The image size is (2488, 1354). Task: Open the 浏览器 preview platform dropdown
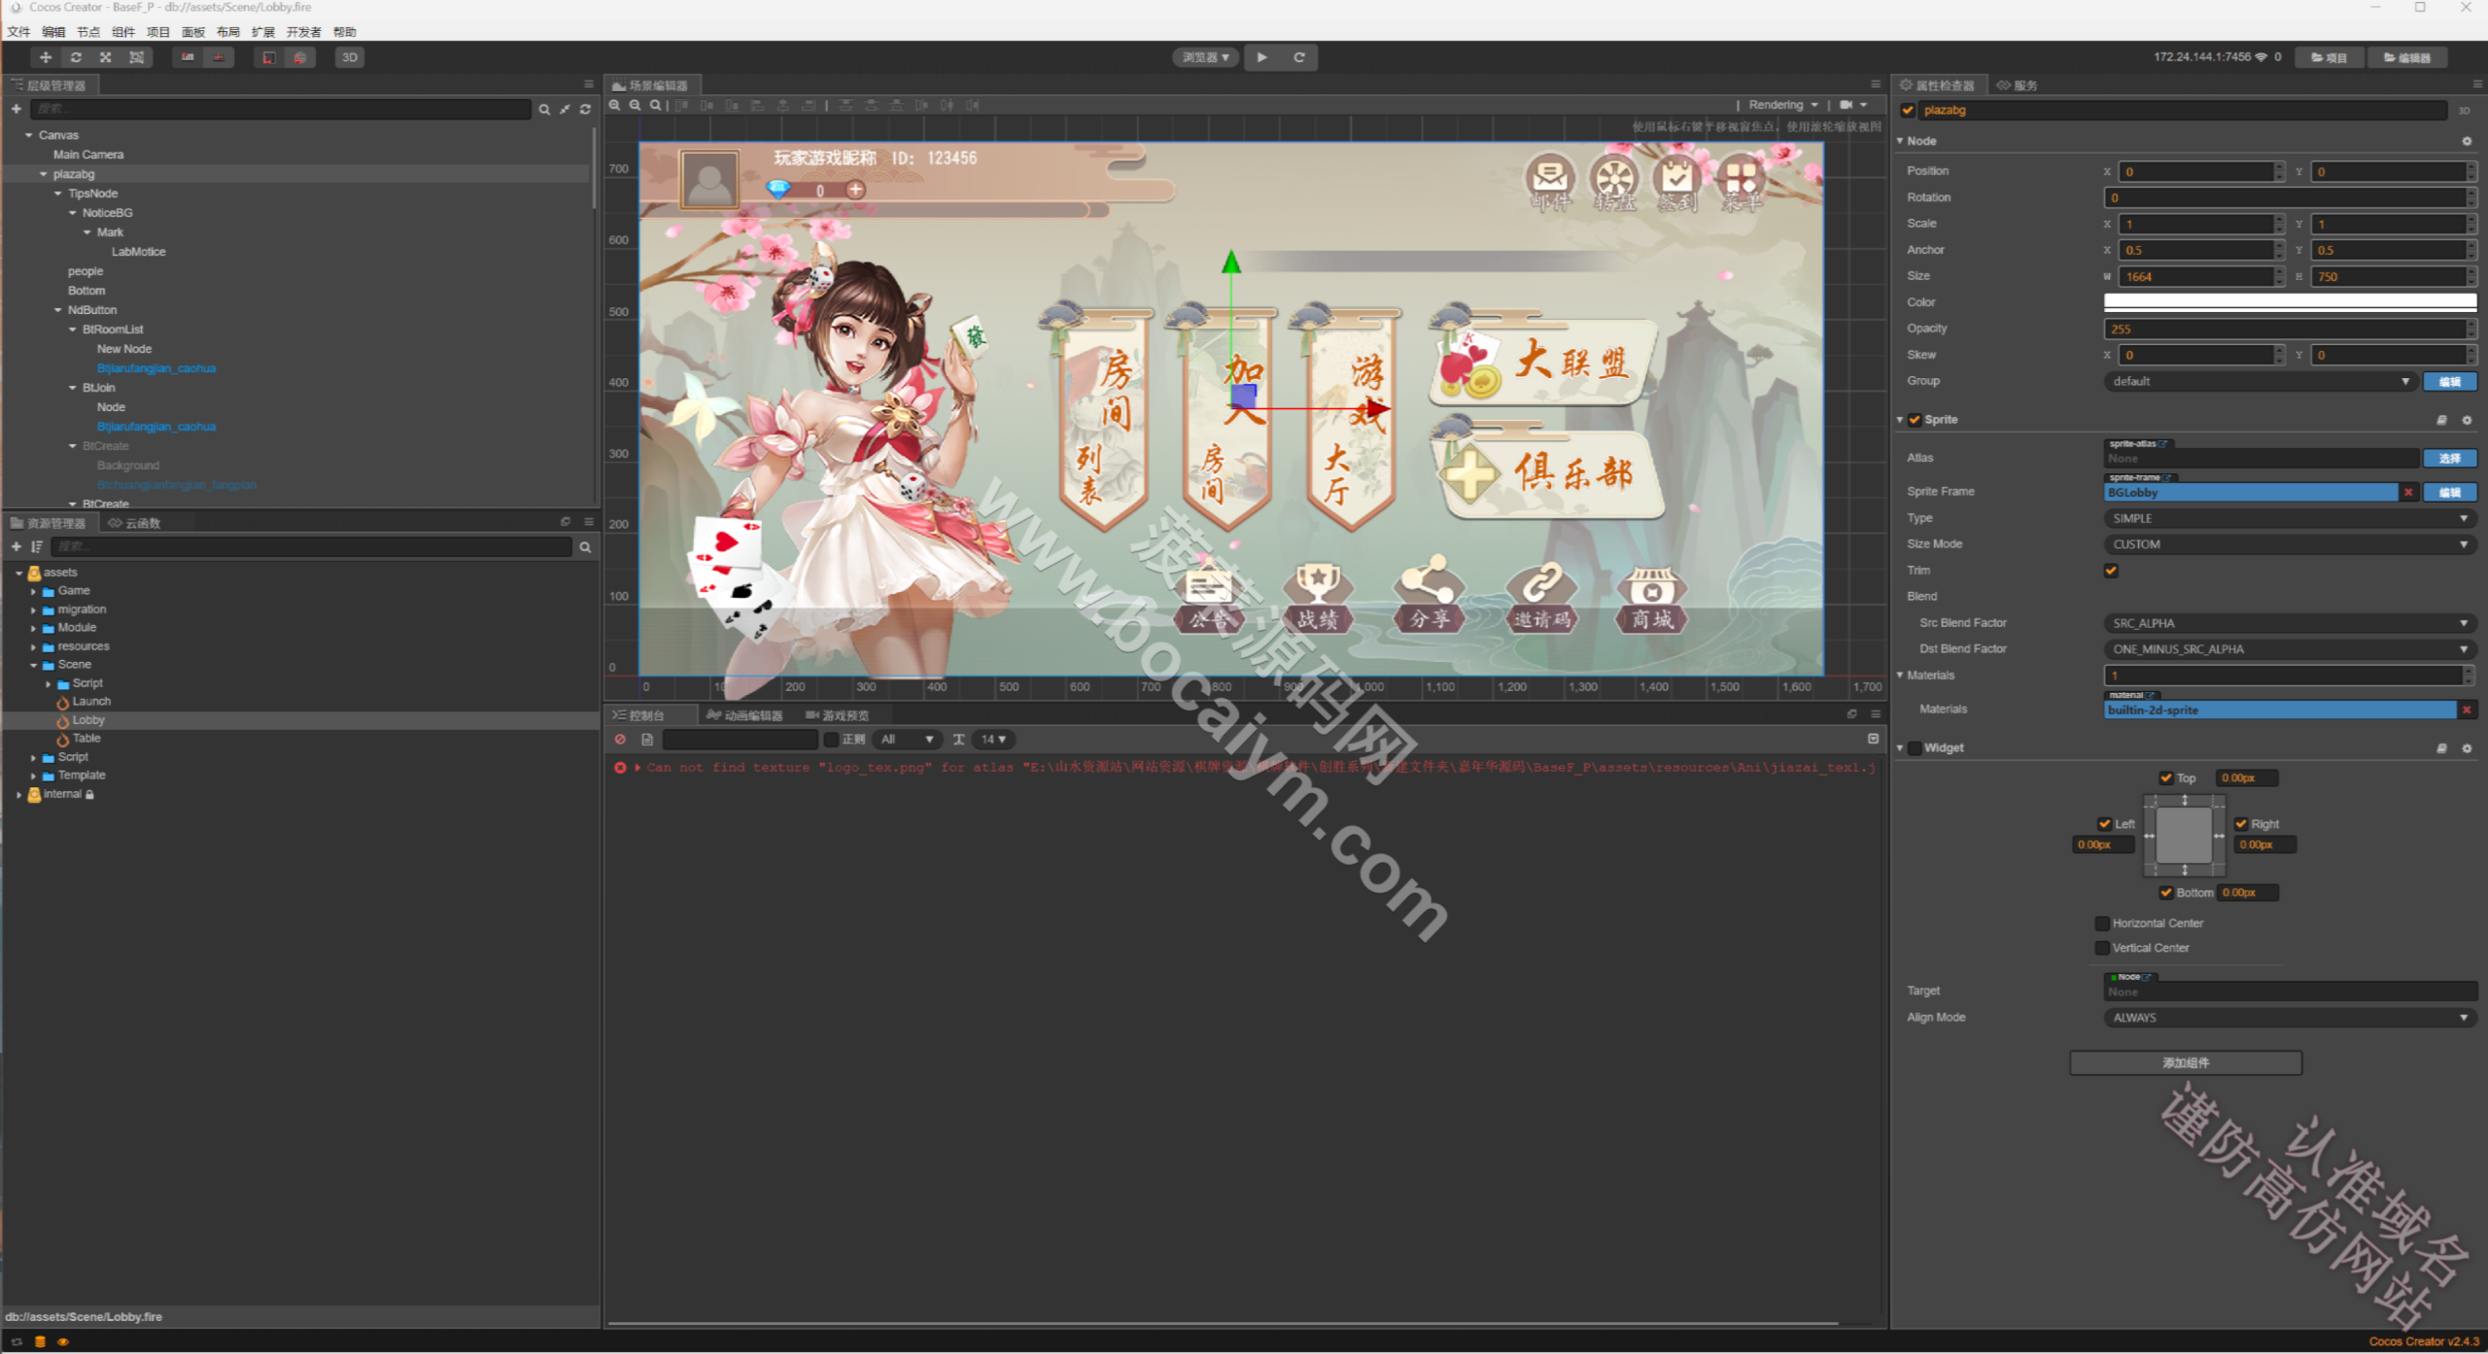pos(1206,57)
